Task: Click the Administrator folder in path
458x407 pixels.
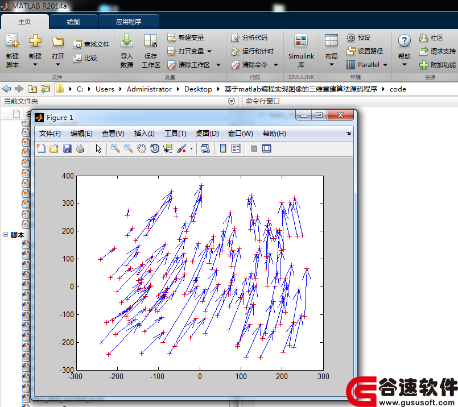Action: [149, 89]
